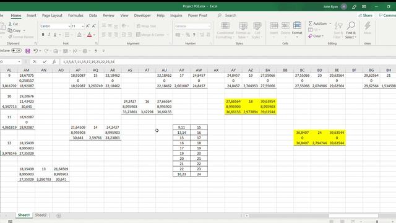Select cell containing 3,290703
396x223 pixels.
44,179
